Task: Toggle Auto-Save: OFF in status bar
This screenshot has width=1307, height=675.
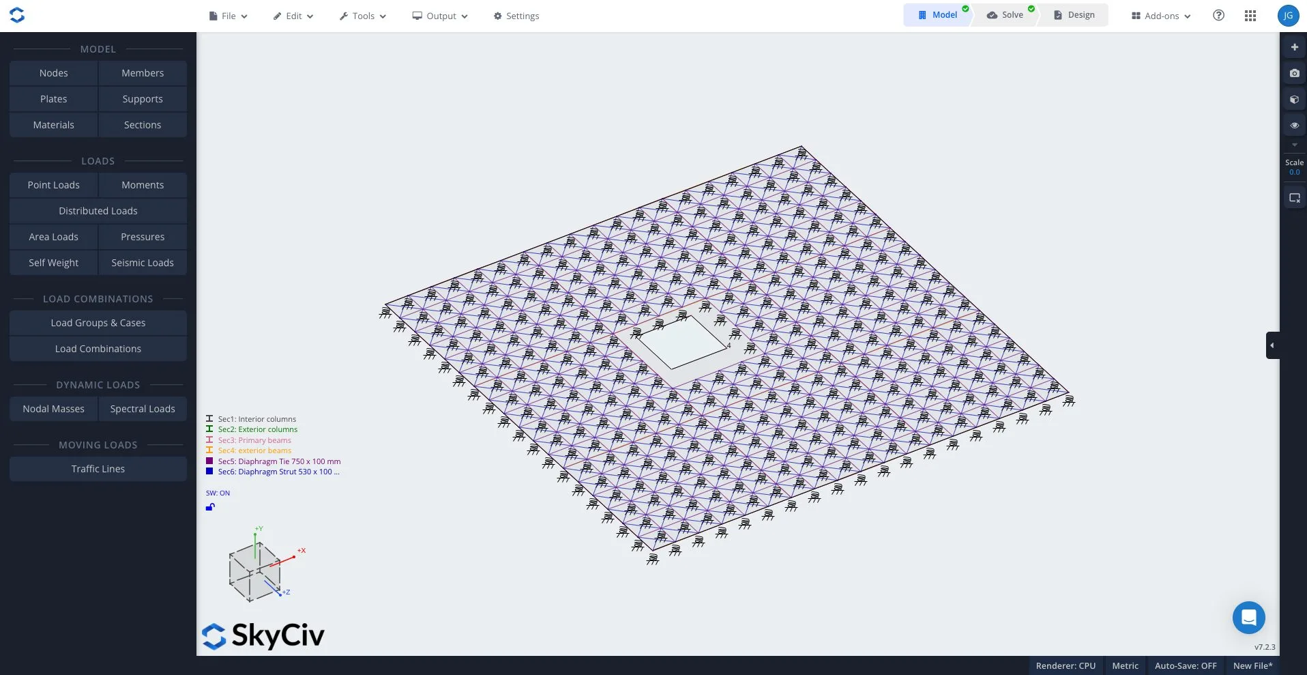Action: [x=1185, y=666]
